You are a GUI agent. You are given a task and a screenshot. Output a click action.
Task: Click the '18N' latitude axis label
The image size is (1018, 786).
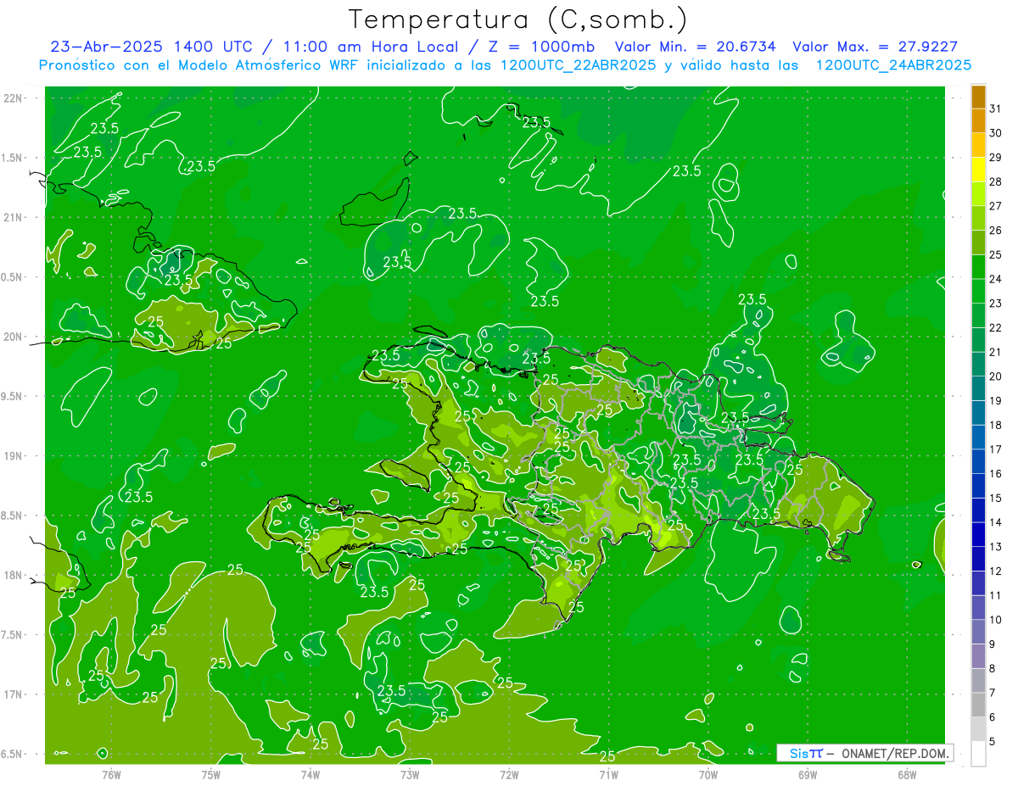click(14, 575)
